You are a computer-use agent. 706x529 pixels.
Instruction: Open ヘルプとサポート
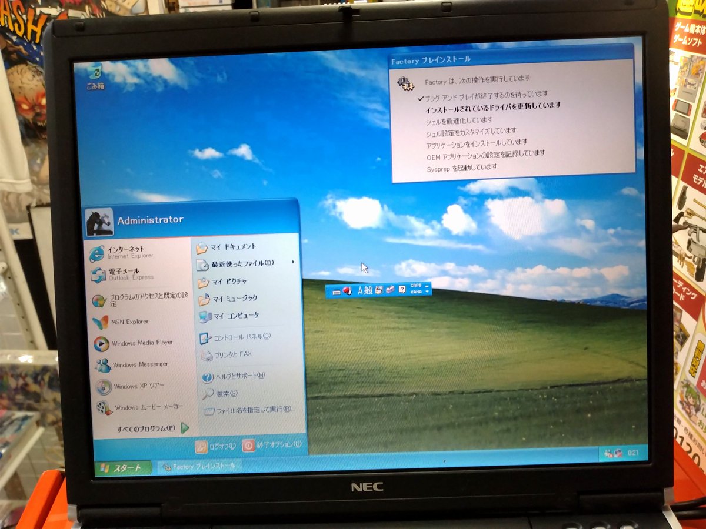click(x=234, y=376)
